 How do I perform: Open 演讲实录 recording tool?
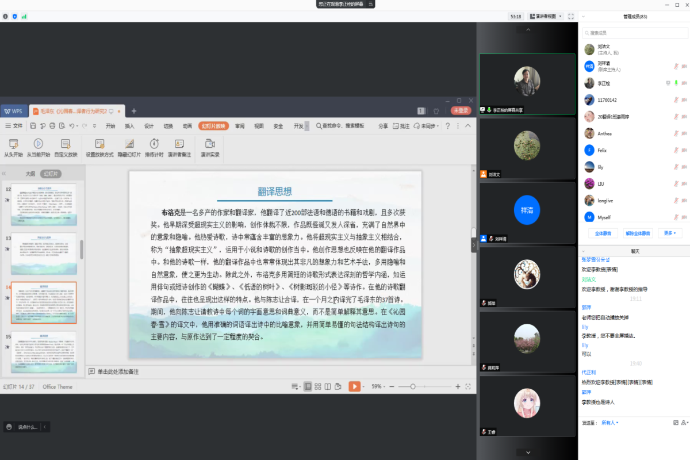coord(210,144)
